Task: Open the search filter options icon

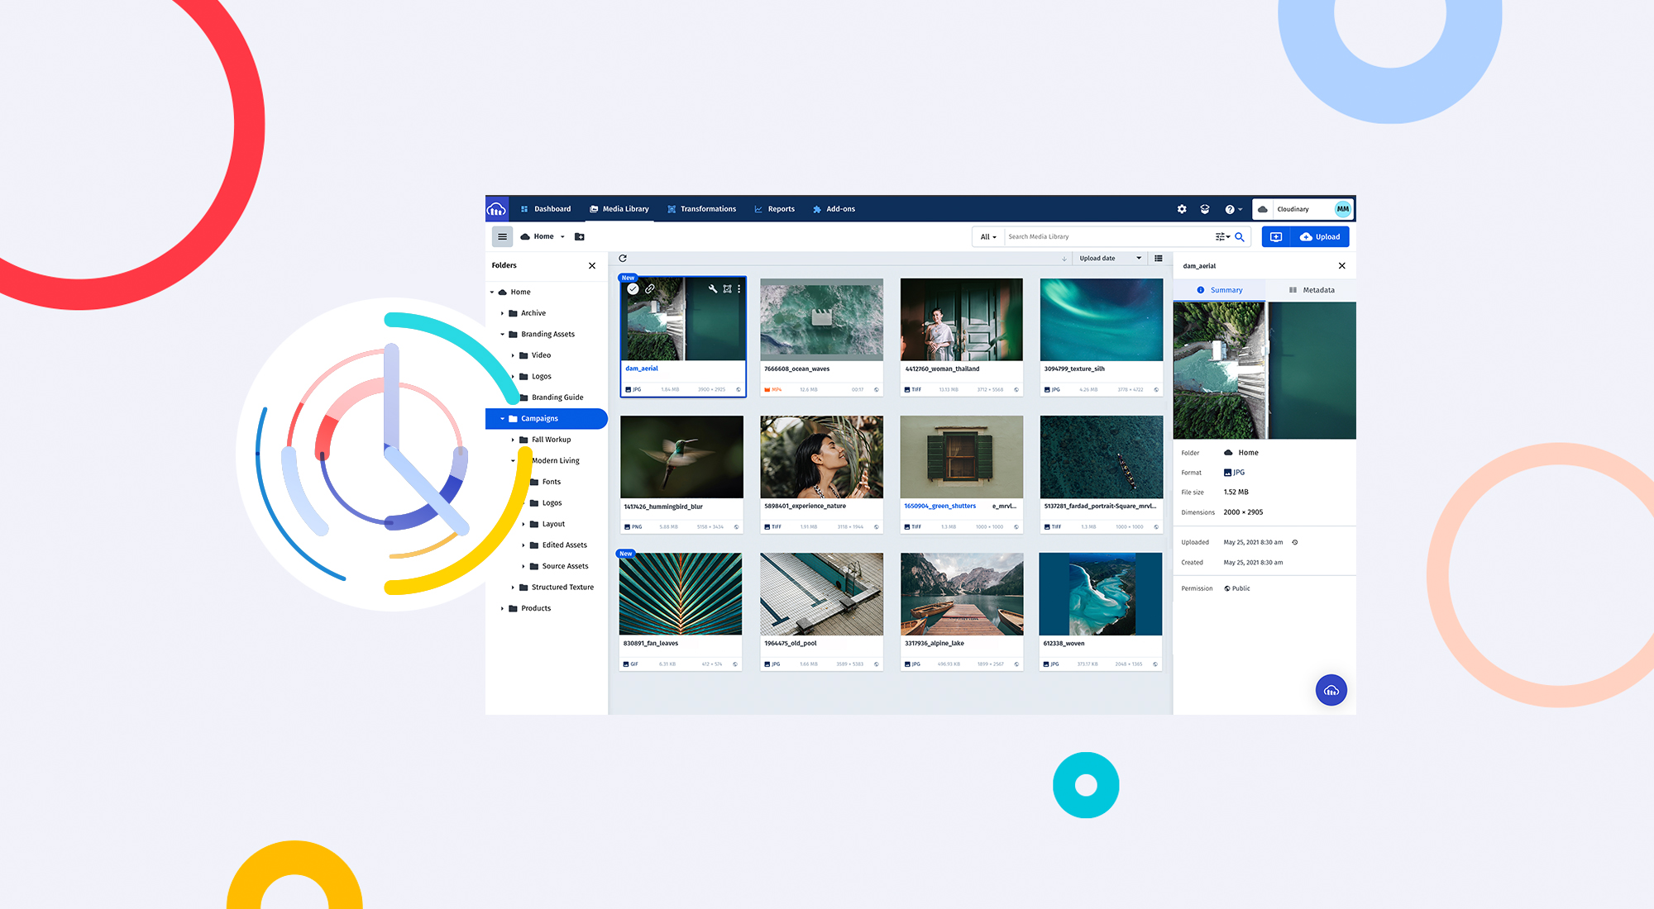Action: pos(1221,236)
